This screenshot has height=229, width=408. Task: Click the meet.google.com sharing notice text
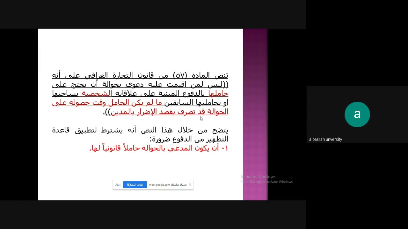pyautogui.click(x=168, y=185)
